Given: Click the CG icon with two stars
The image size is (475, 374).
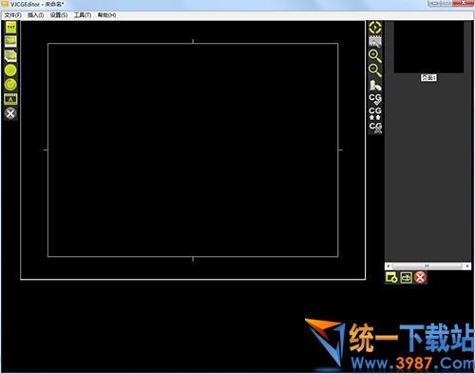Looking at the screenshot, I should [x=375, y=113].
